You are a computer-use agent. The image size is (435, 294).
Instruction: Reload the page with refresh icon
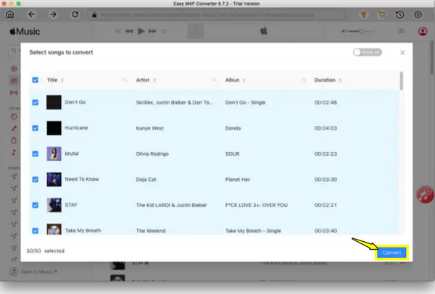pyautogui.click(x=75, y=14)
